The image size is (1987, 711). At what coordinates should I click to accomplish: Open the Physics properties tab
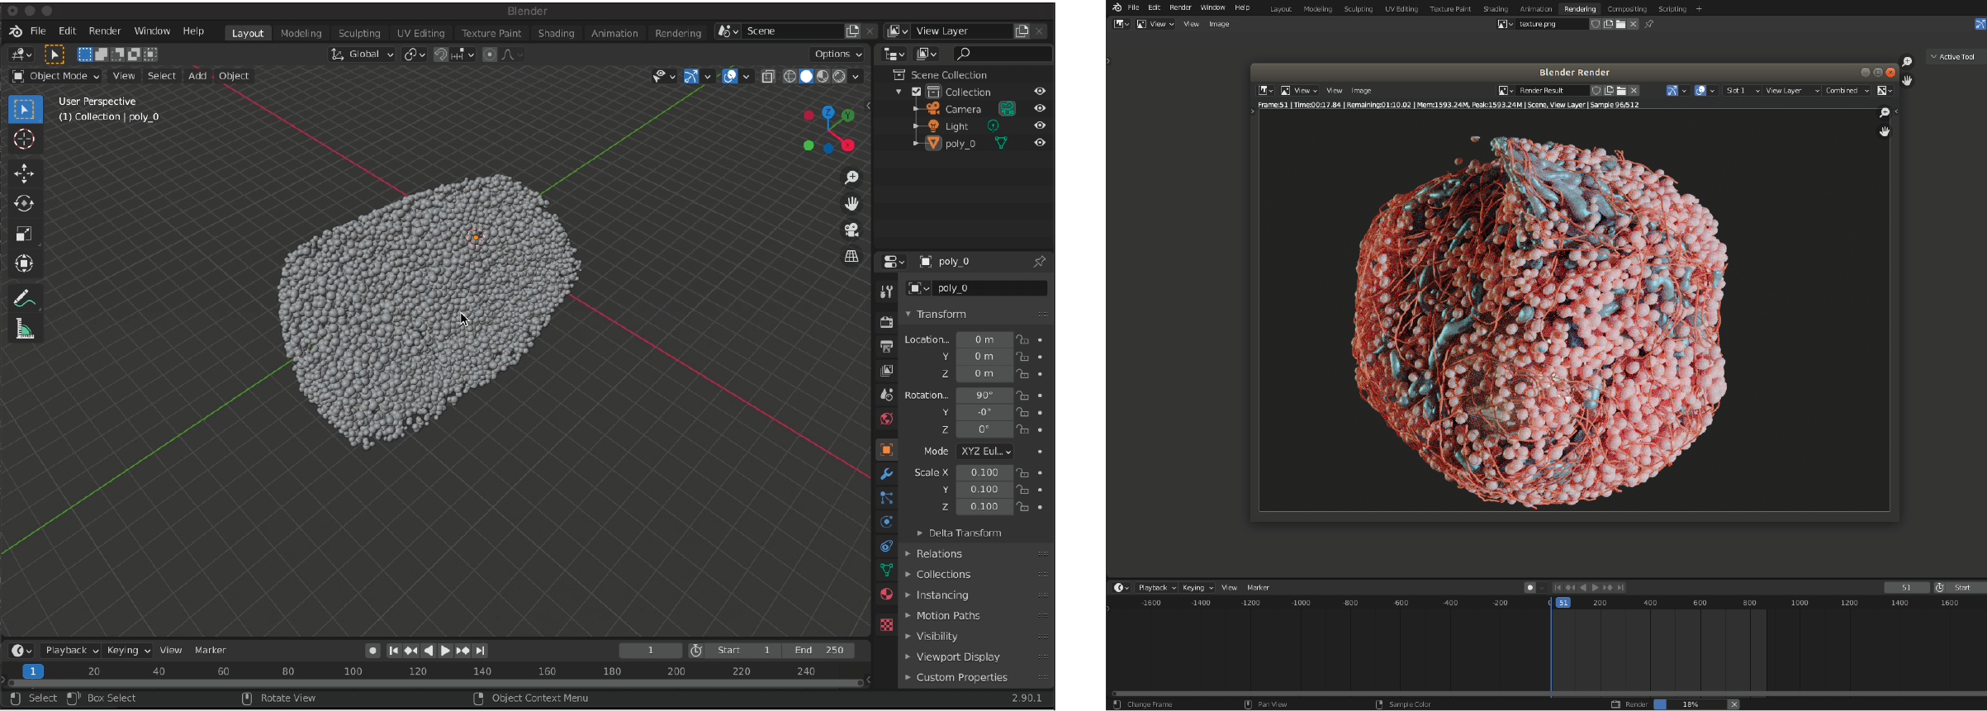(x=886, y=522)
